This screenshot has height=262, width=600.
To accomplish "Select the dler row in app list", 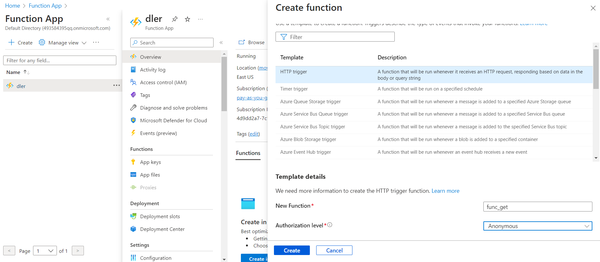I will (x=63, y=86).
